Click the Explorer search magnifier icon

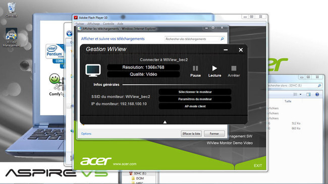click(319, 86)
